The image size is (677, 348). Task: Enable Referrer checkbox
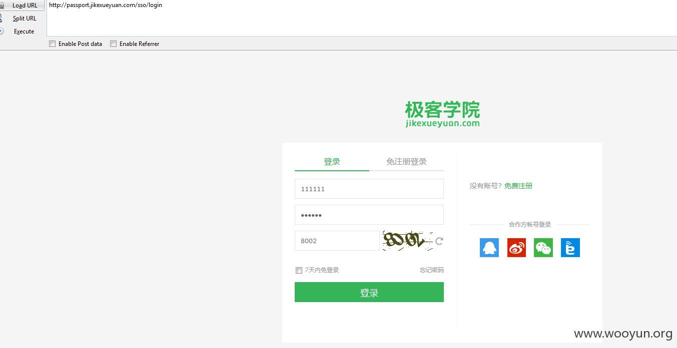(x=113, y=44)
